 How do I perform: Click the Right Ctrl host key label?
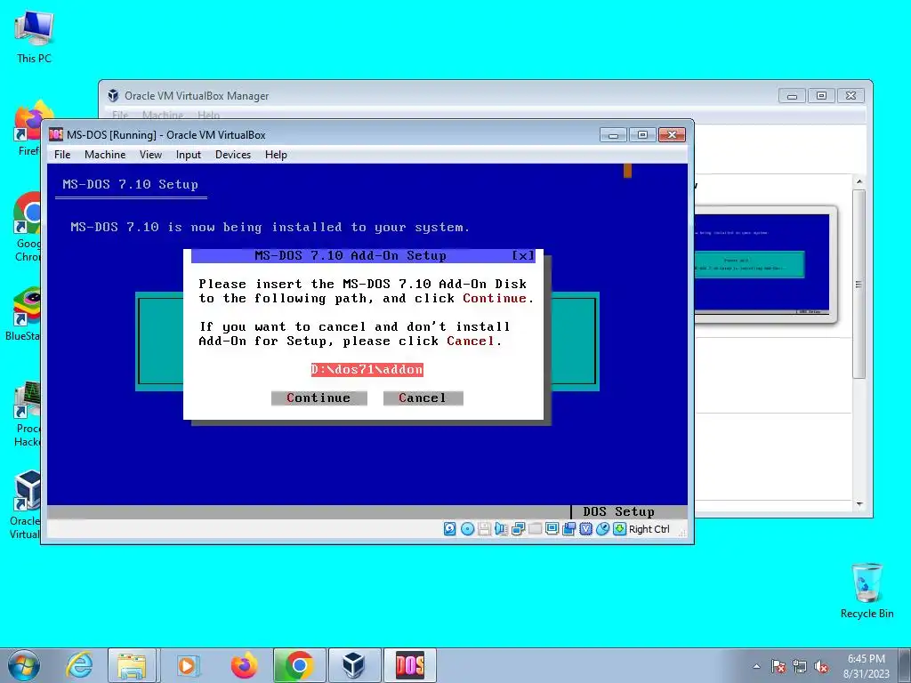click(649, 529)
